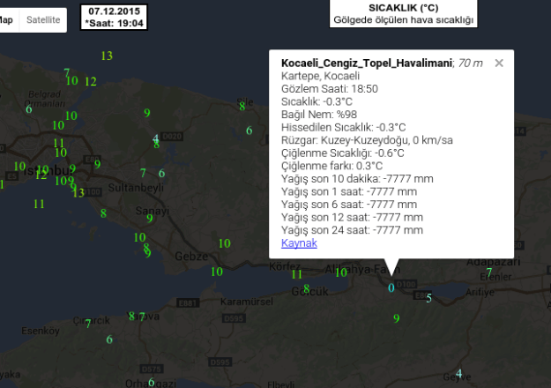Click the 0 degree marker below popup
551x388 pixels.
pos(391,287)
